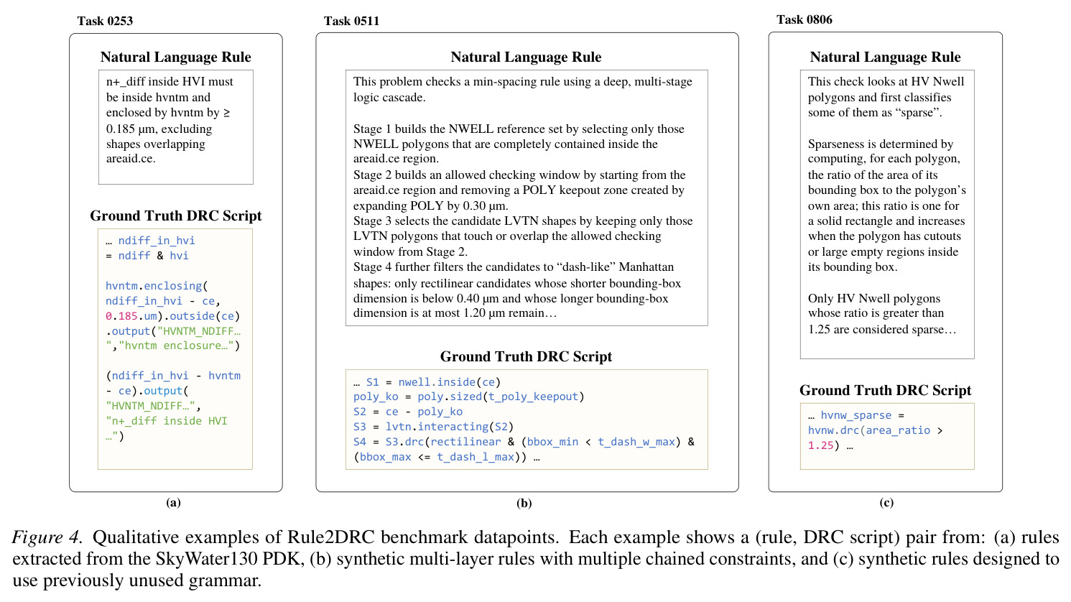Click code 'hvnw.drc(area_ratio >'
Screen dimensions: 1071x602
click(876, 430)
